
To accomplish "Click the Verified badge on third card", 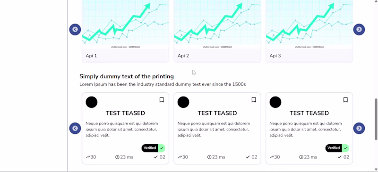I will (337, 148).
